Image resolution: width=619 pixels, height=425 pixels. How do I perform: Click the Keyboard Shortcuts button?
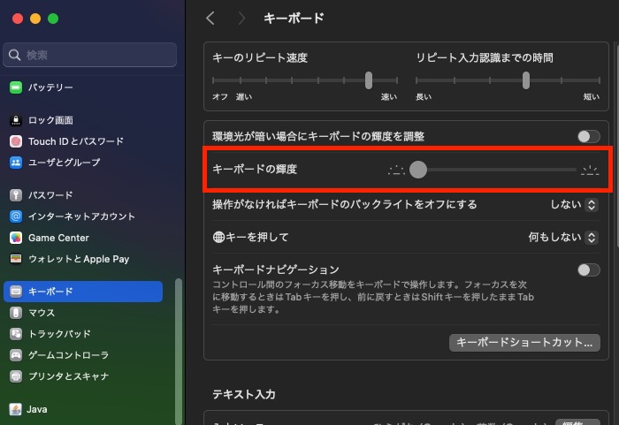click(x=524, y=343)
